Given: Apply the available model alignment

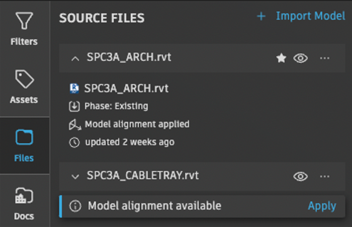Looking at the screenshot, I should 322,206.
